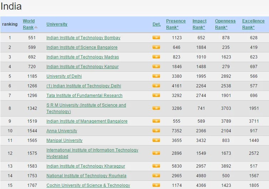Open University of Delhi link
The image size is (269, 189).
[64, 76]
